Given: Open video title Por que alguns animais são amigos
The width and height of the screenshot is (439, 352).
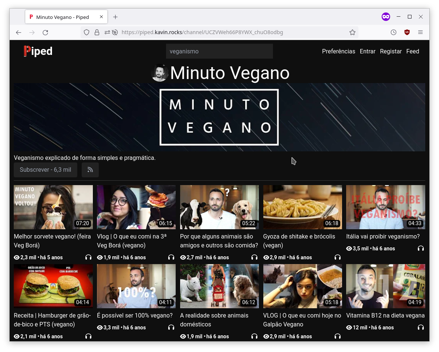Looking at the screenshot, I should point(219,241).
